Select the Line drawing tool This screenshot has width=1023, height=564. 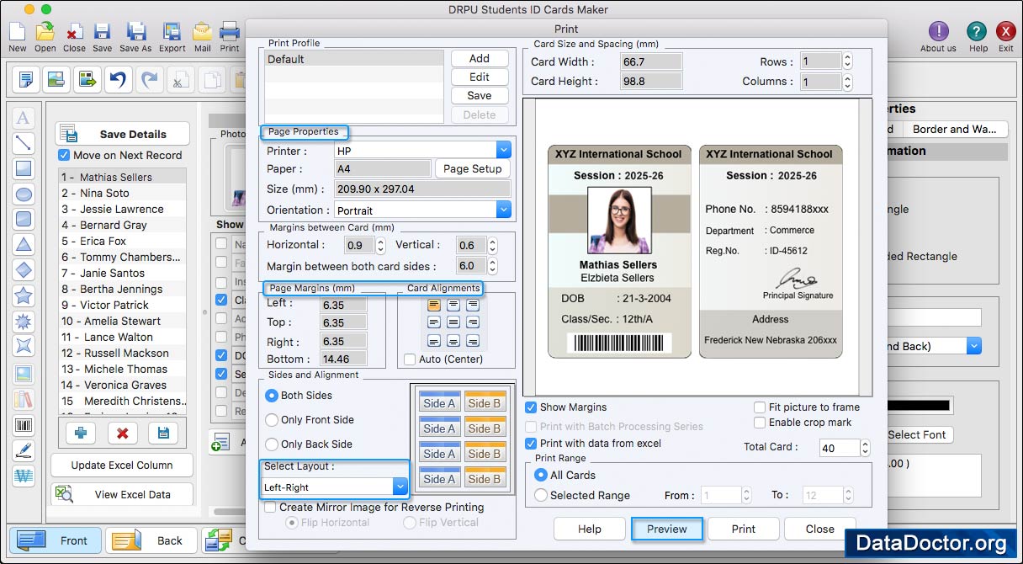click(x=24, y=143)
